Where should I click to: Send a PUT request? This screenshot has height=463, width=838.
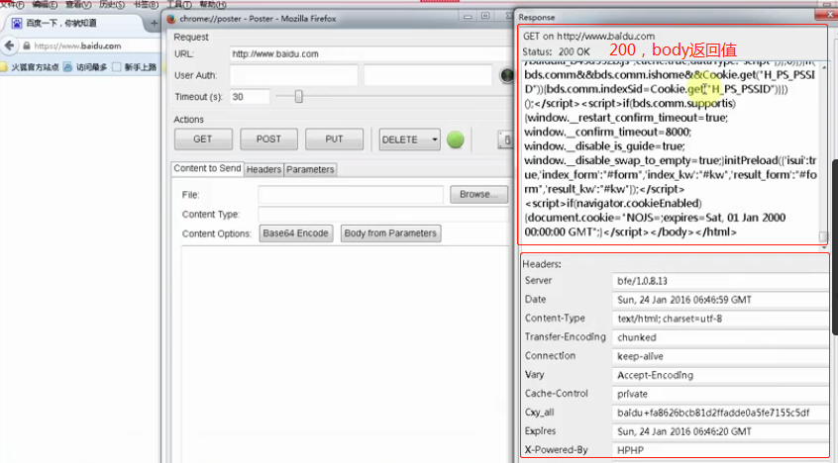[334, 139]
